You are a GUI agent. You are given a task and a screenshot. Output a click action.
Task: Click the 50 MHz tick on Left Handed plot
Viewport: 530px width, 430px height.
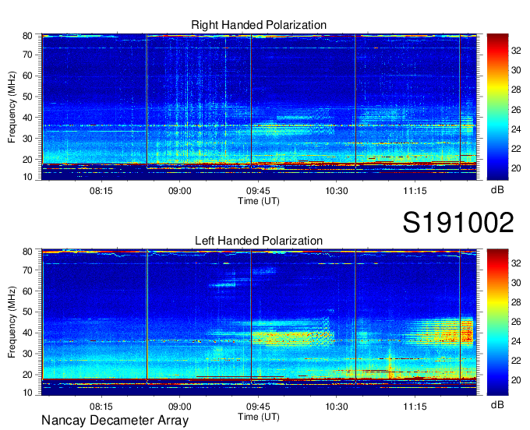(x=27, y=312)
